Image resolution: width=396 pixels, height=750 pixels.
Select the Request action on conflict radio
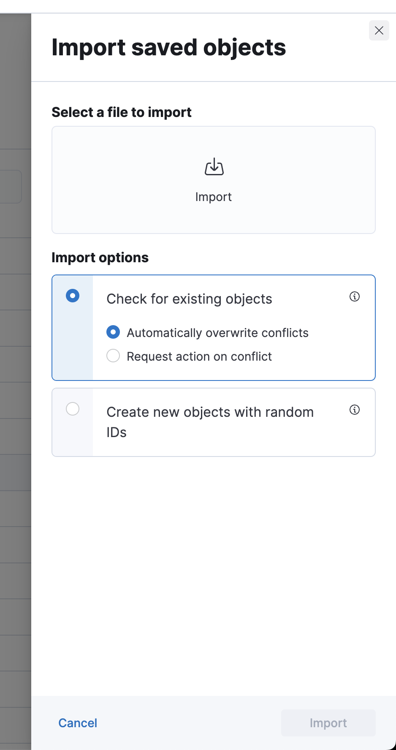pyautogui.click(x=113, y=356)
